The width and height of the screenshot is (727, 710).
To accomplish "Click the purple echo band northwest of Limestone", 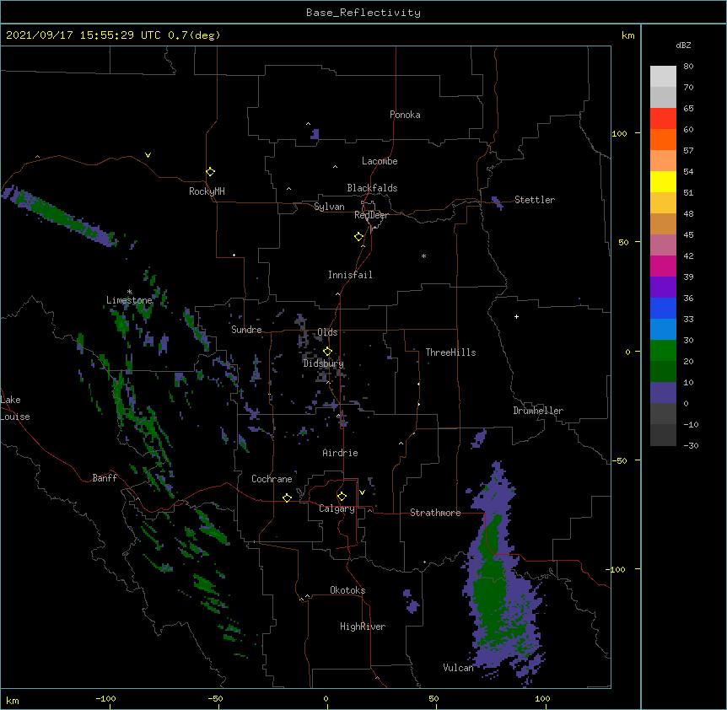I will (x=58, y=216).
